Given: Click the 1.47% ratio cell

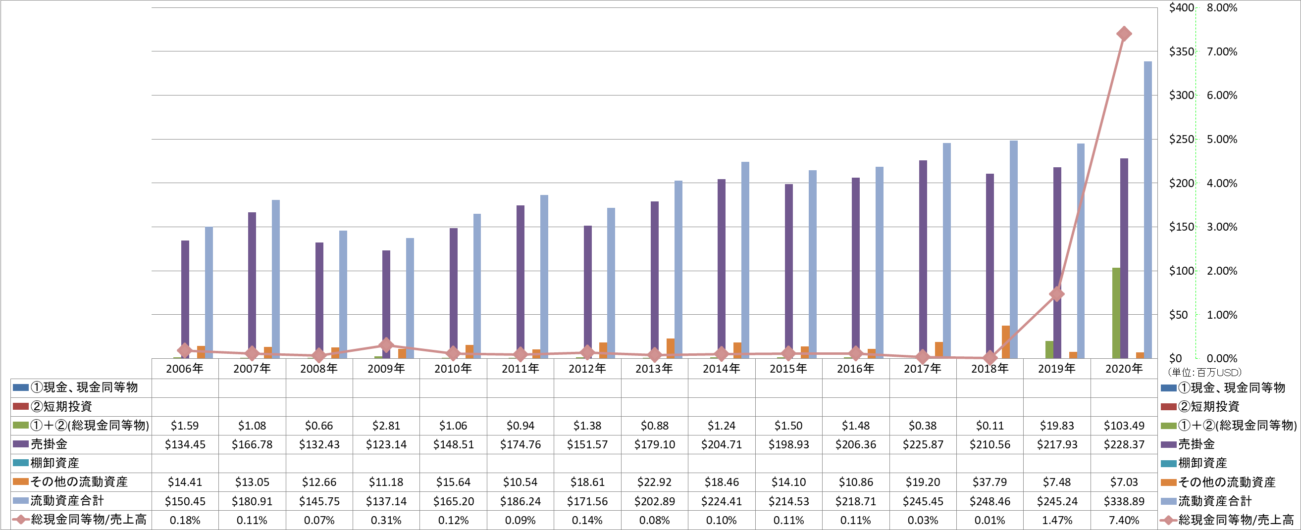Looking at the screenshot, I should point(1056,520).
